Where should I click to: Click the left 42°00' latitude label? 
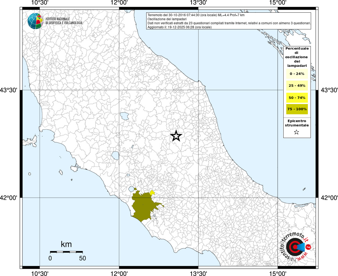click(9, 198)
